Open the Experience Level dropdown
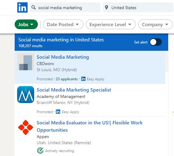The height and width of the screenshot is (156, 174). [111, 24]
